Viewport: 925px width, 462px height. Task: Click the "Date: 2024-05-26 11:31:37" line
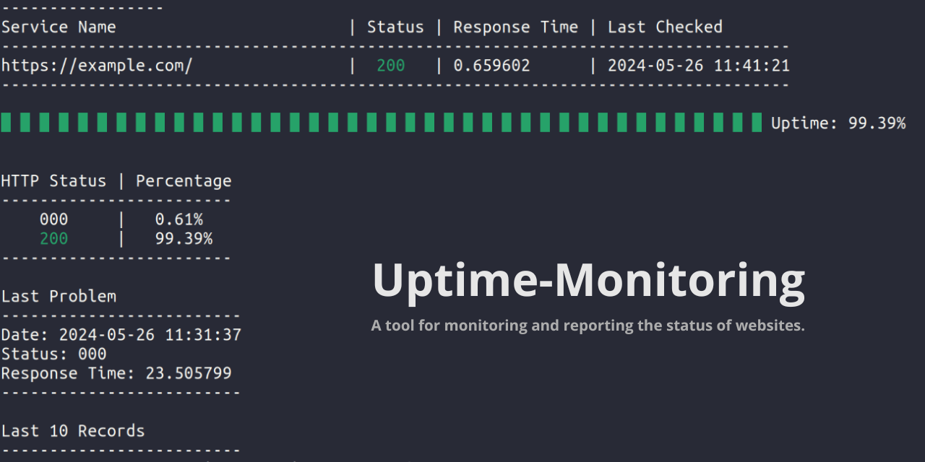coord(121,335)
